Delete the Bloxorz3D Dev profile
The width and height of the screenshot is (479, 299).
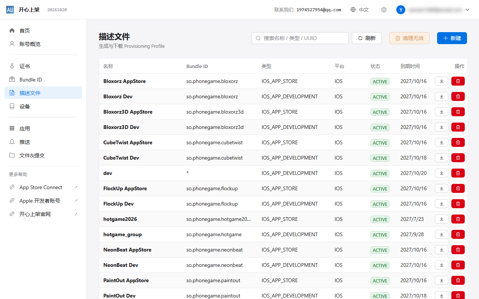[458, 127]
